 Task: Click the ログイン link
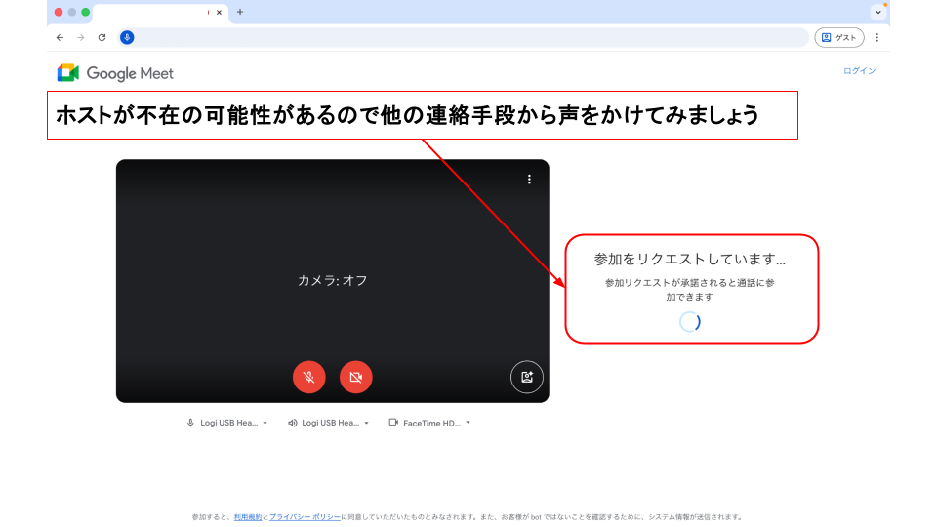pyautogui.click(x=859, y=71)
